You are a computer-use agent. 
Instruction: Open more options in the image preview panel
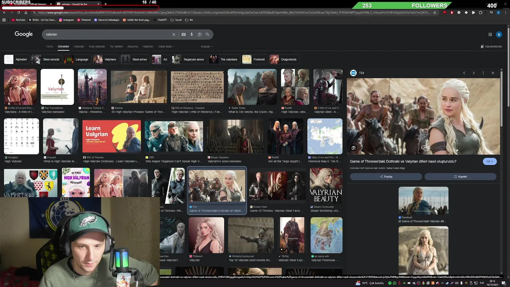pos(483,73)
